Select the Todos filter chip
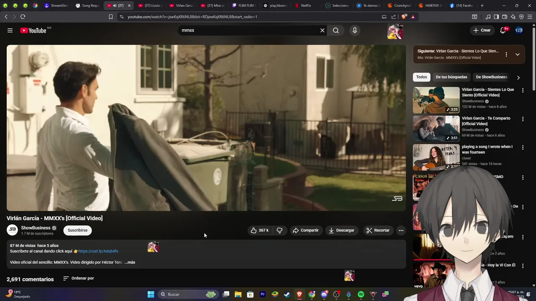The image size is (536, 301). tap(422, 77)
